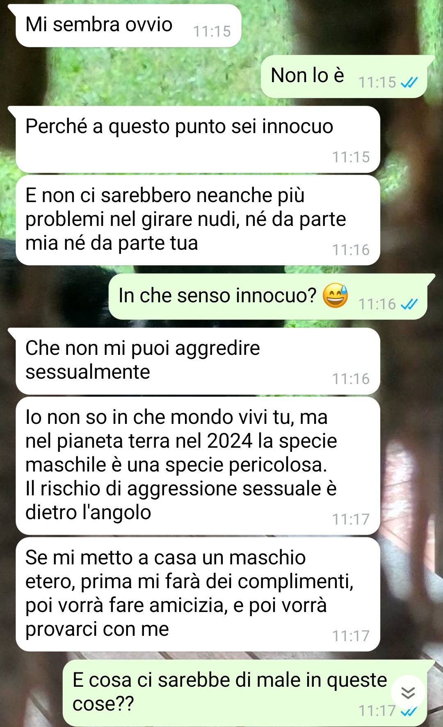
Task: Select the message about 'girare nudi'
Action: pyautogui.click(x=198, y=220)
